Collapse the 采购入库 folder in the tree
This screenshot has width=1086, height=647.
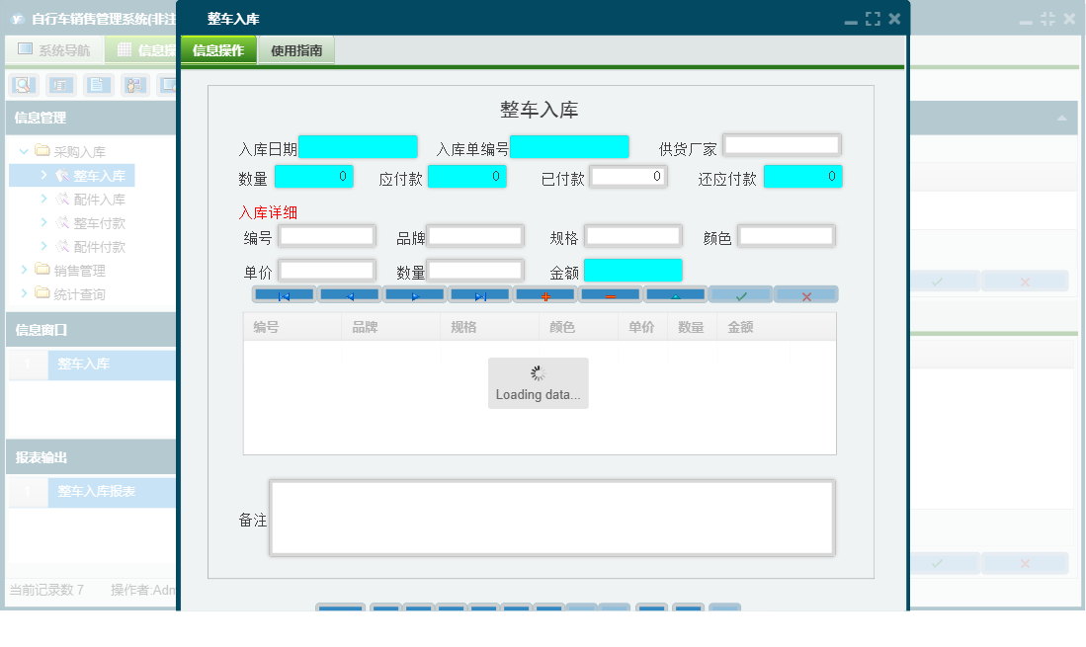(x=22, y=151)
